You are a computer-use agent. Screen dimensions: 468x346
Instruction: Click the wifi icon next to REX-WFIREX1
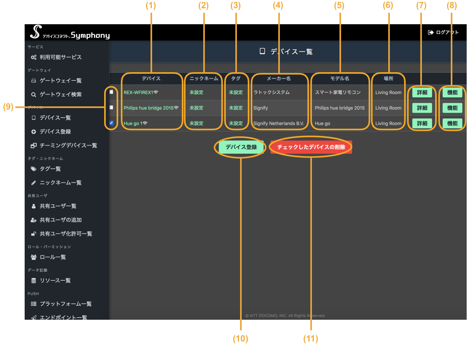point(156,92)
